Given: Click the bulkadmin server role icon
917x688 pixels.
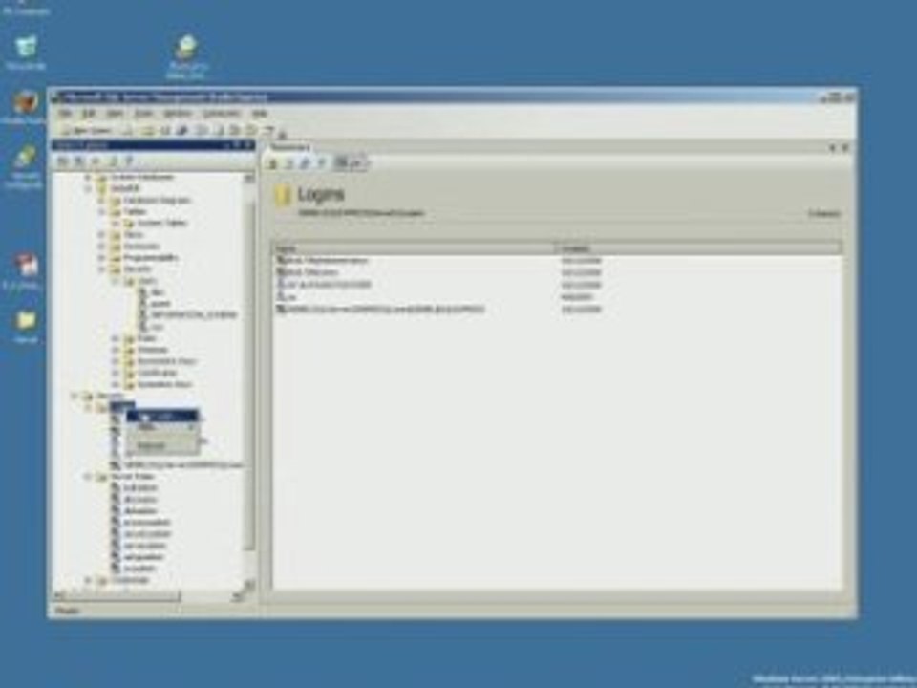Looking at the screenshot, I should click(116, 487).
